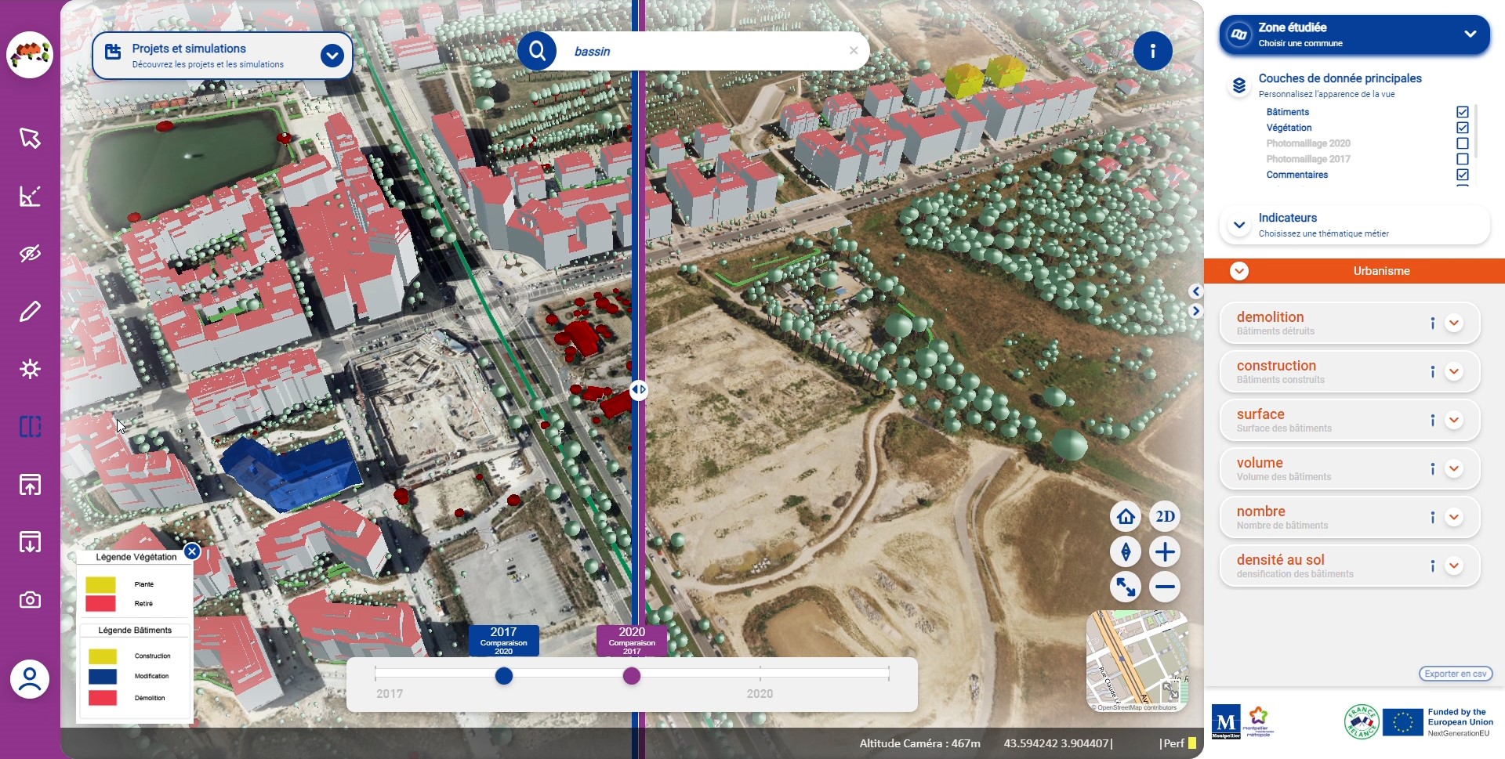1505x759 pixels.
Task: Click the bassin search input field
Action: pyautogui.click(x=705, y=52)
